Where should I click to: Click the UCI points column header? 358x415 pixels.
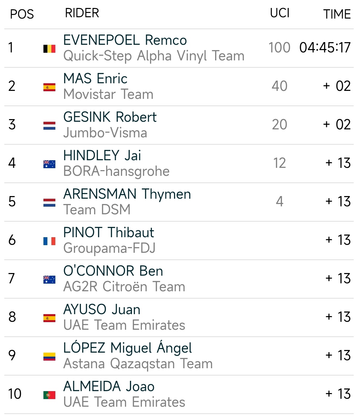pyautogui.click(x=279, y=13)
